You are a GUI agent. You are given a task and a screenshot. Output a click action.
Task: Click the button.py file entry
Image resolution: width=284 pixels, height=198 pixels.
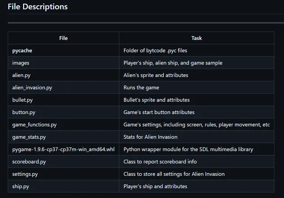[24, 112]
